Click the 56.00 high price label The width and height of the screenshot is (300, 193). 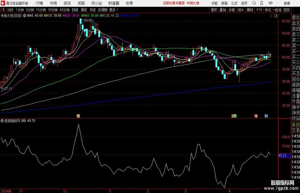click(88, 21)
